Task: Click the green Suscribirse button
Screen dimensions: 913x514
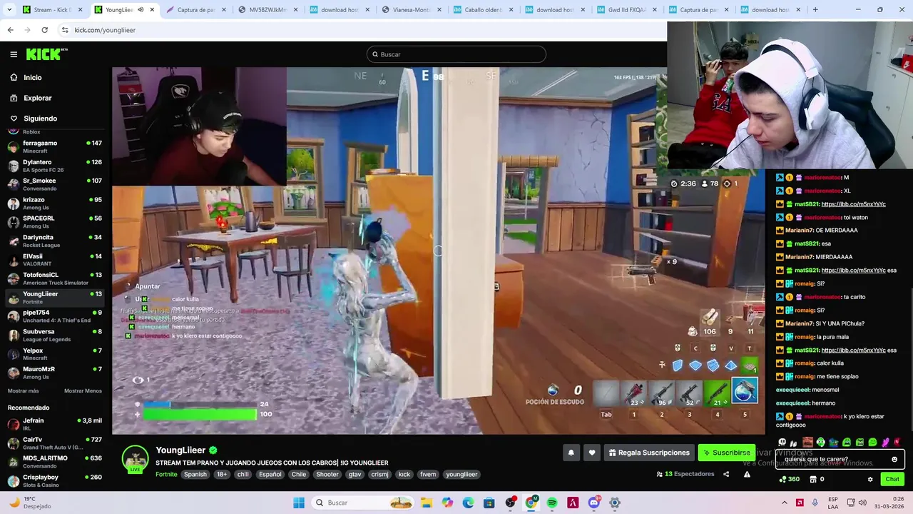Action: 726,453
